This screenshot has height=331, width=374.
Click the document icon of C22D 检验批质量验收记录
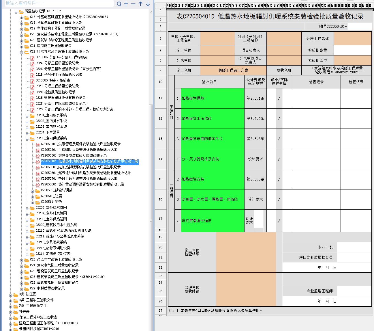(x=32, y=92)
